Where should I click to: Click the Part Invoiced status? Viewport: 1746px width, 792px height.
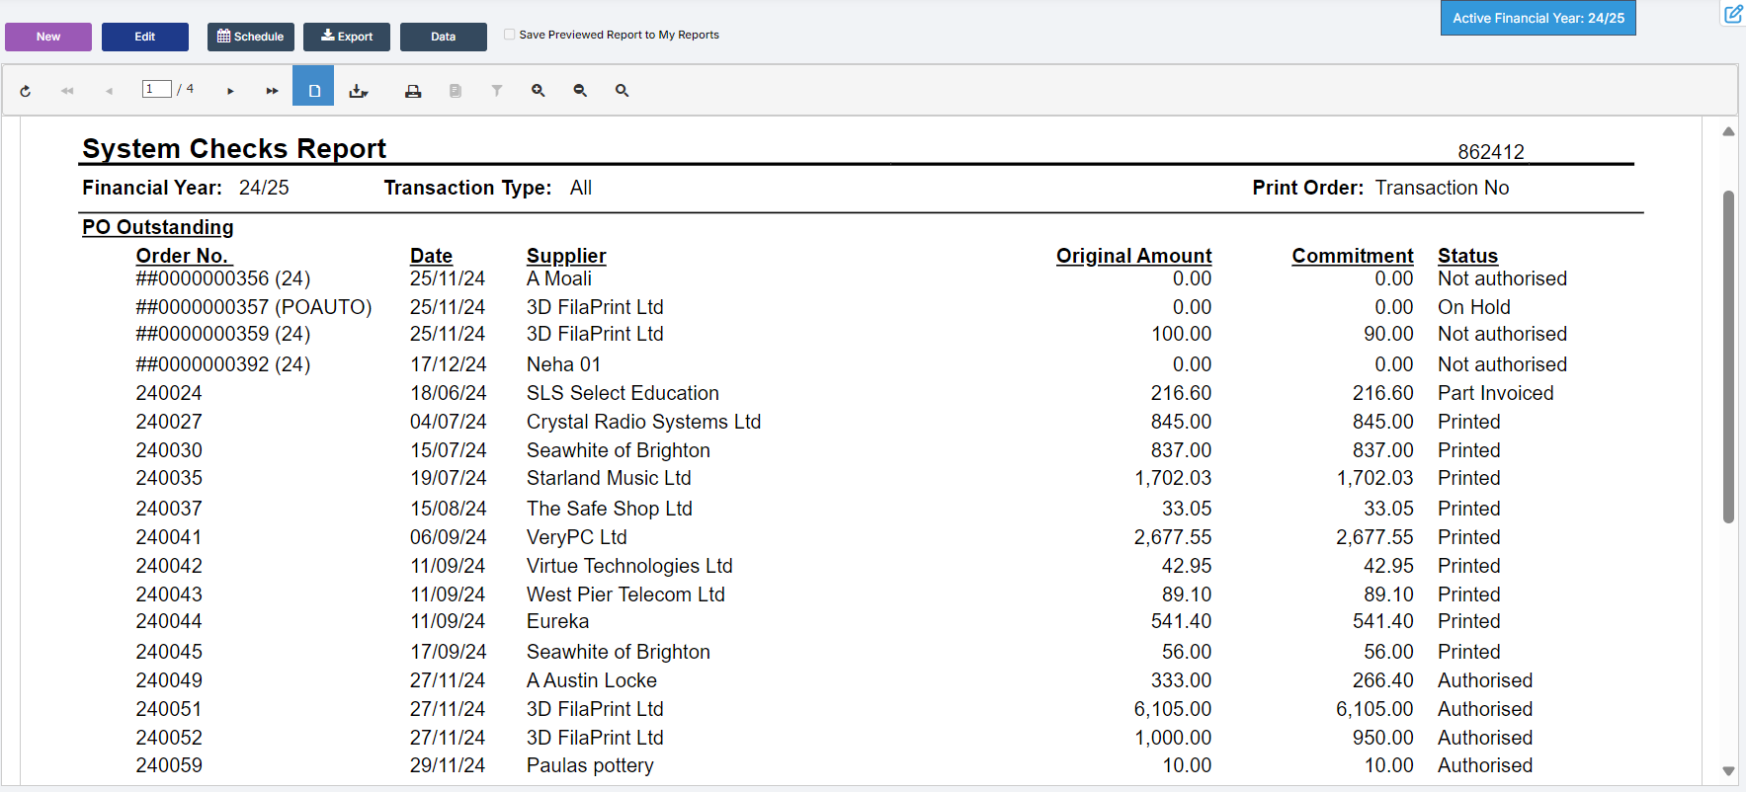1496,393
